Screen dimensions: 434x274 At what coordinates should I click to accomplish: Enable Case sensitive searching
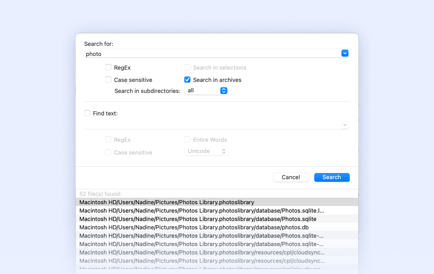point(108,79)
